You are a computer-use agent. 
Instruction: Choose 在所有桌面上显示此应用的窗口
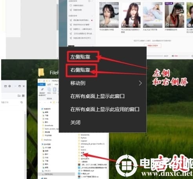click(105, 109)
